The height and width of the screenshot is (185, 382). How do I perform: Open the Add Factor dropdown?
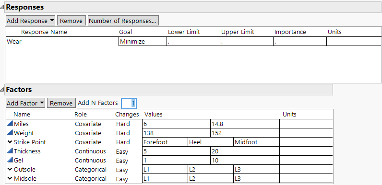[25, 103]
